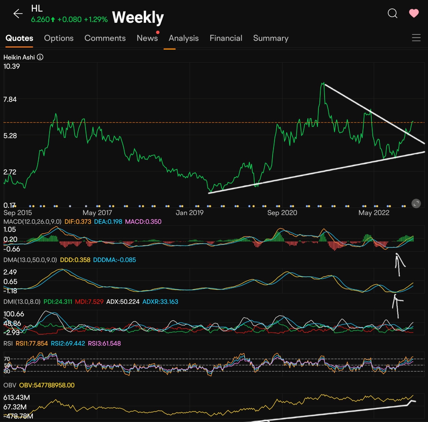428x422 pixels.
Task: Tap the RSI indicator label
Action: click(x=8, y=343)
